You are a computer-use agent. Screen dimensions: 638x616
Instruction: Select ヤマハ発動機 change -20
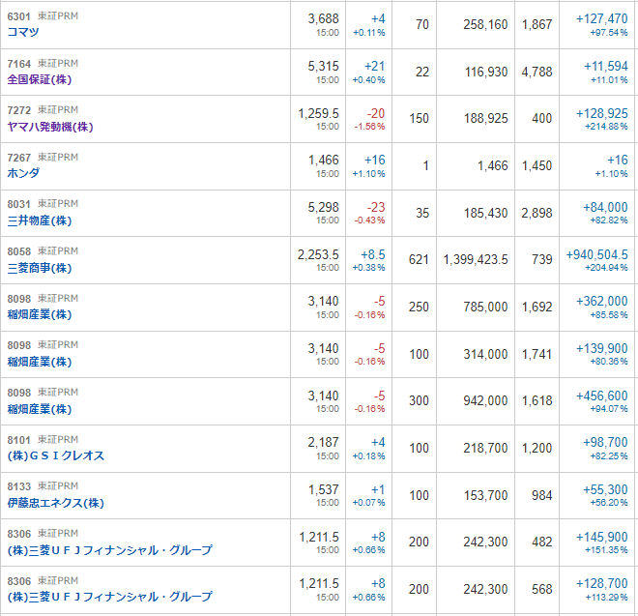[376, 113]
